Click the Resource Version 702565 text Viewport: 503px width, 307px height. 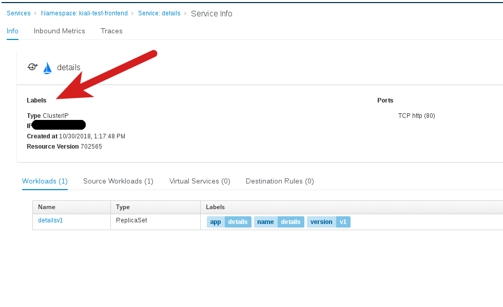(65, 147)
